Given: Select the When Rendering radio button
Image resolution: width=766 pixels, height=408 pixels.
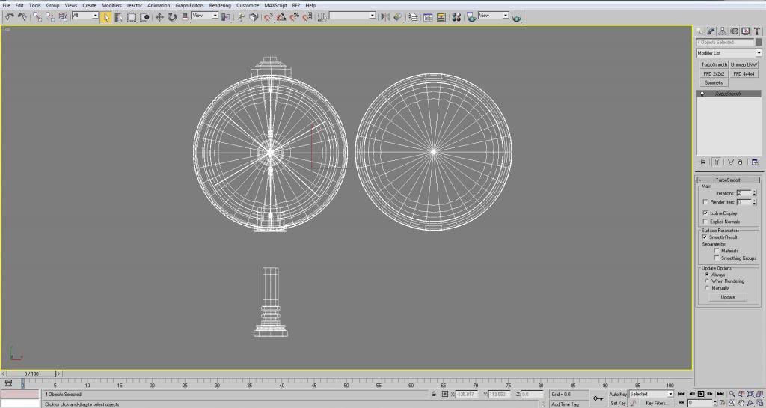Looking at the screenshot, I should point(706,281).
